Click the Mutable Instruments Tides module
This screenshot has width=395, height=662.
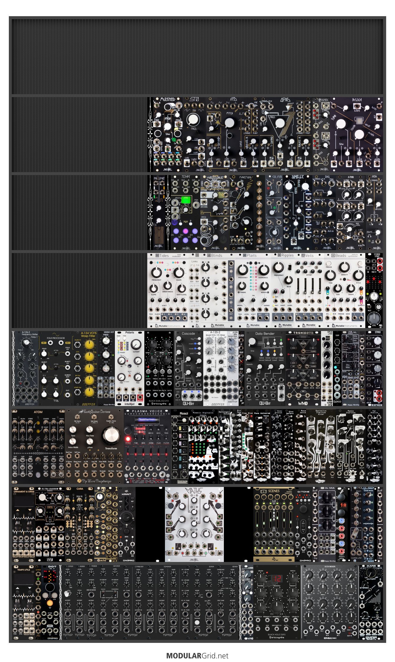pyautogui.click(x=168, y=290)
